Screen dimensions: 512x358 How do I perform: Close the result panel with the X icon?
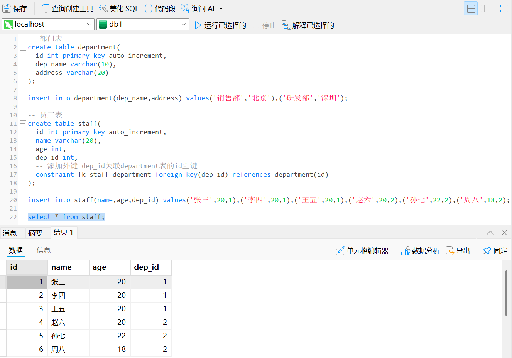tap(504, 233)
